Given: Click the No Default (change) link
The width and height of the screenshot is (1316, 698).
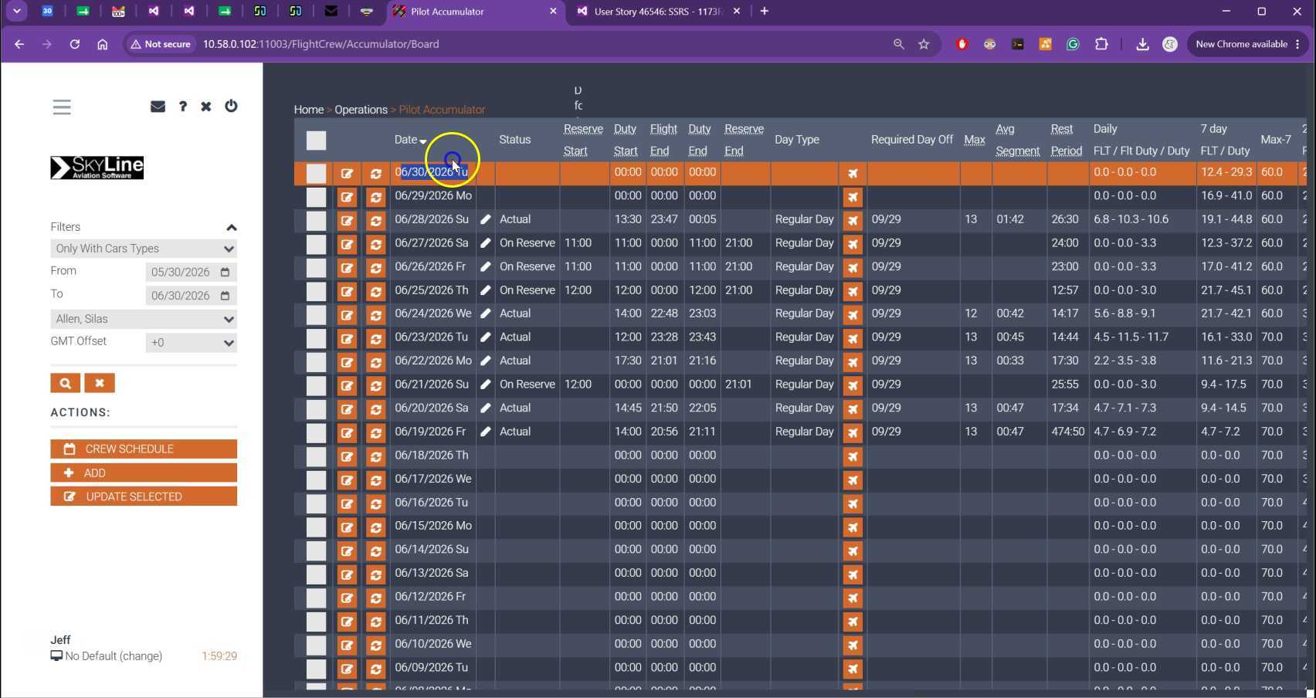Looking at the screenshot, I should pos(114,656).
